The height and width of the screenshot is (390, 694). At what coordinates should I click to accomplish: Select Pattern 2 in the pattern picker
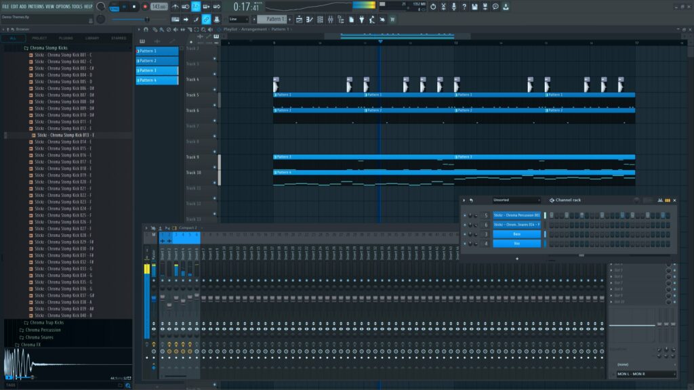point(157,61)
